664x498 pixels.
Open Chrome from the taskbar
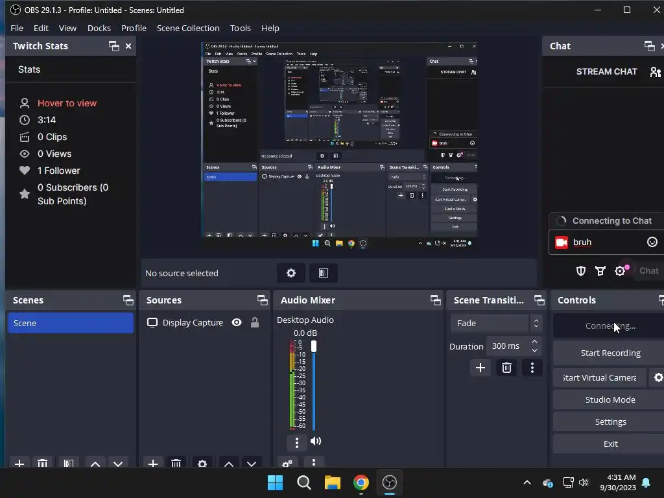coord(361,482)
